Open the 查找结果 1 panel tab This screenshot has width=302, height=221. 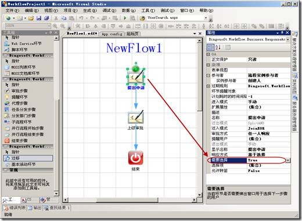pyautogui.click(x=57, y=208)
